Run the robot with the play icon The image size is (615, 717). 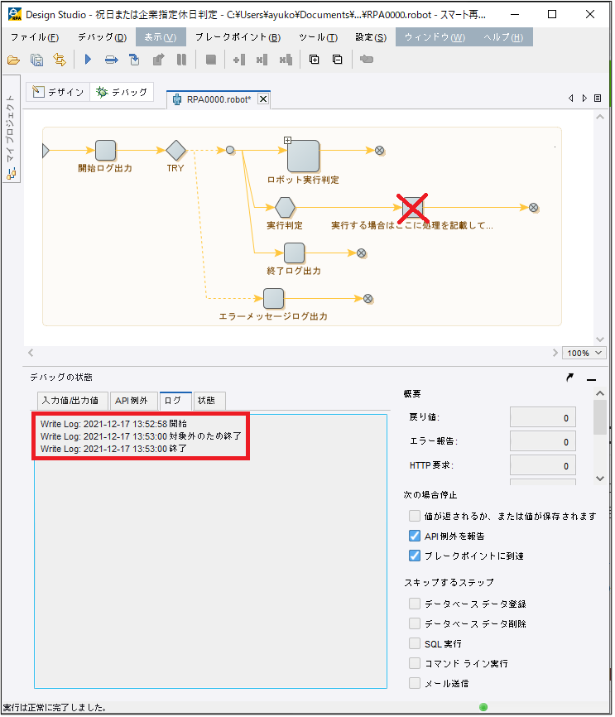tap(89, 60)
